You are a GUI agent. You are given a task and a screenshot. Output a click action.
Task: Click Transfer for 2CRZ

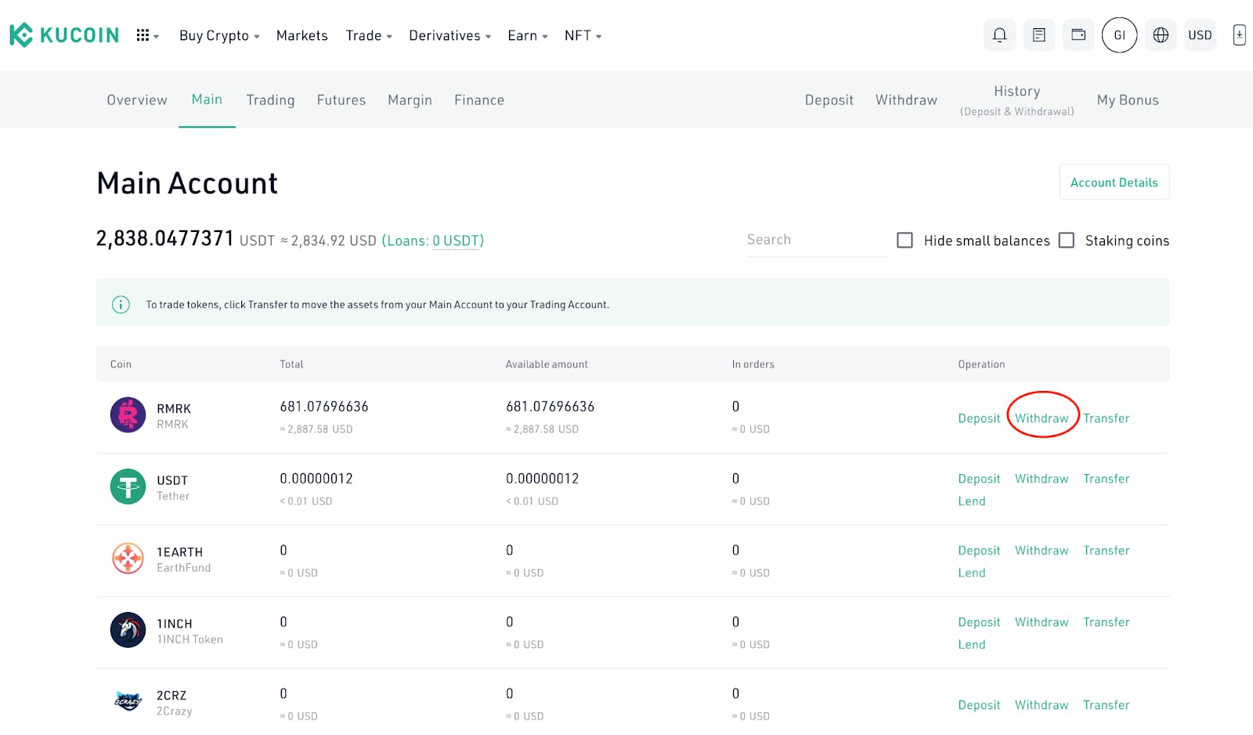click(1106, 704)
